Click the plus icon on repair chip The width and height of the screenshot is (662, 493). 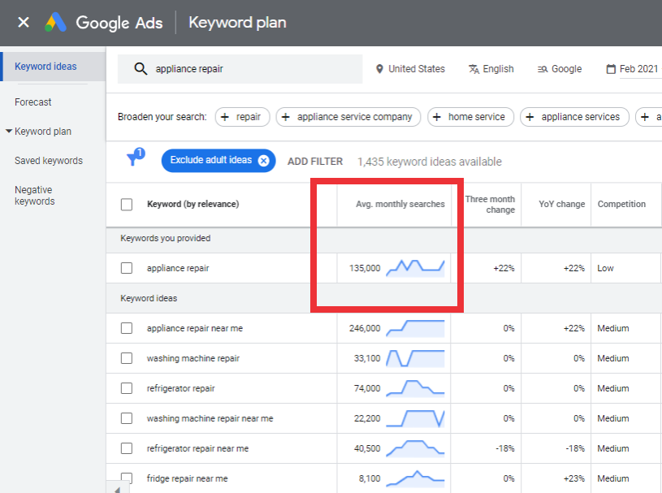[x=225, y=117]
